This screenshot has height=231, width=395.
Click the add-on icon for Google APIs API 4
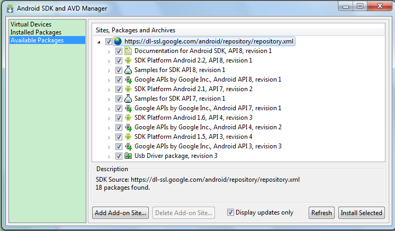128,127
